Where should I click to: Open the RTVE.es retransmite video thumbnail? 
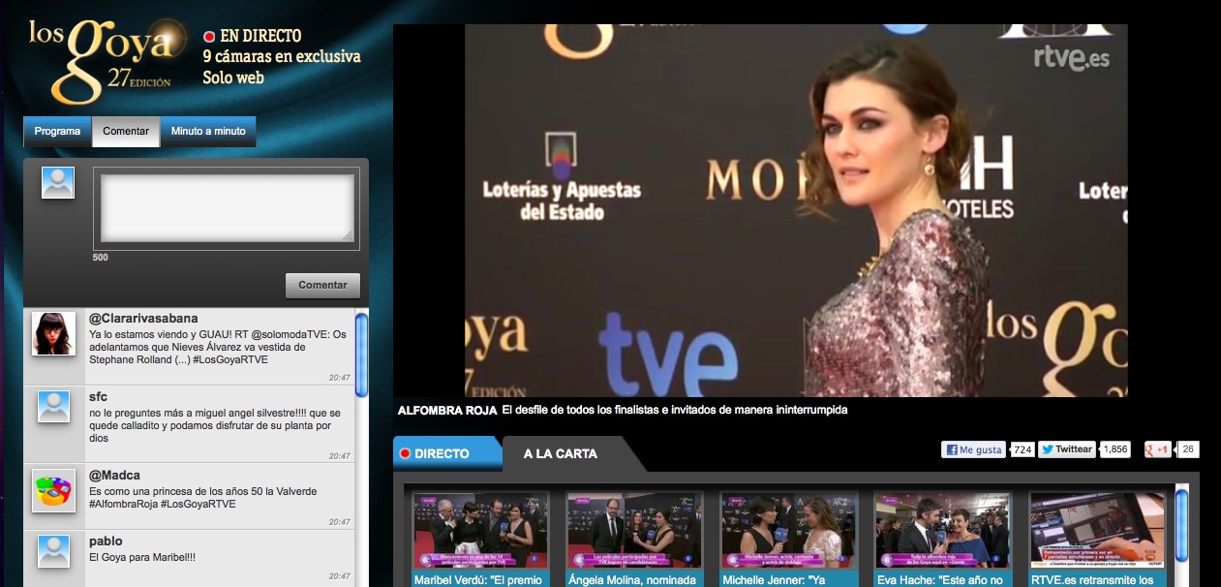pyautogui.click(x=1096, y=530)
